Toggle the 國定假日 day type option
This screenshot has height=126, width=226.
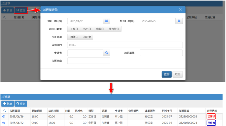pyautogui.click(x=114, y=29)
